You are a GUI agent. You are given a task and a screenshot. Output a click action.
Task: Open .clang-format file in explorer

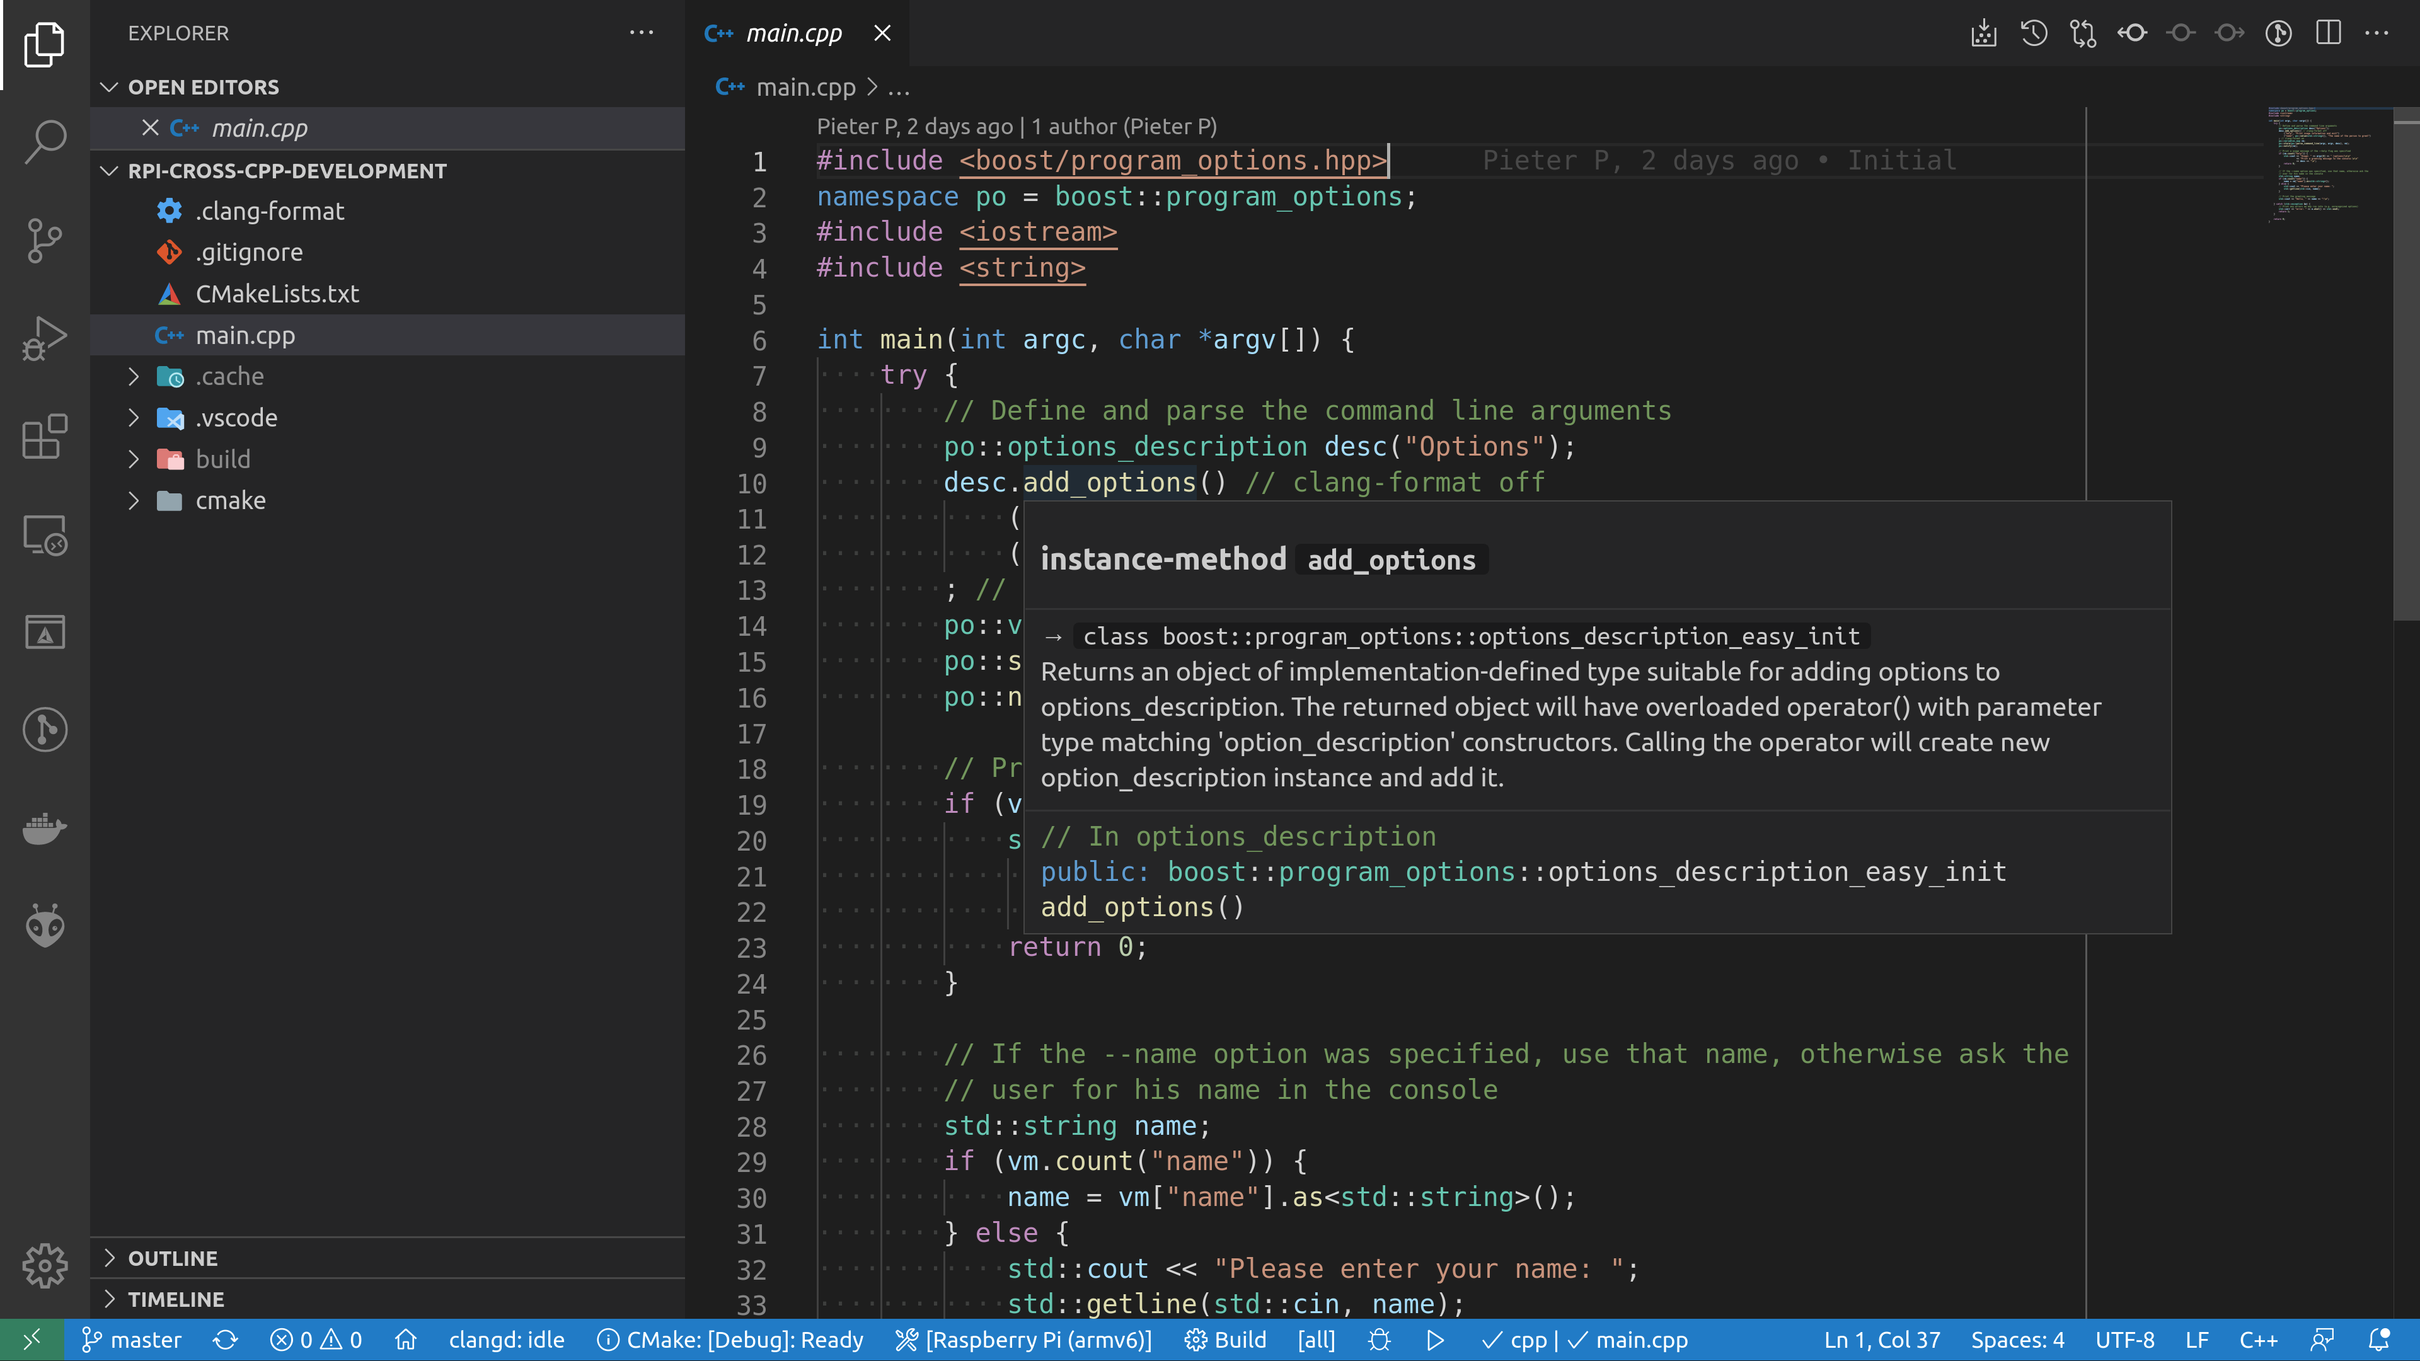387,211
